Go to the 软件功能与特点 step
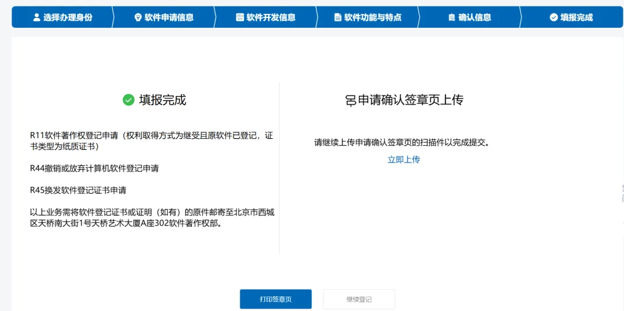This screenshot has height=311, width=624. 367,17
